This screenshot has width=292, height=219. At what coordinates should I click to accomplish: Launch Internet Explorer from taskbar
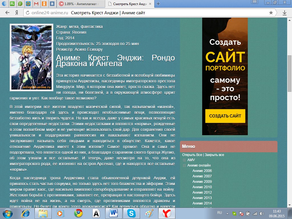[x=26, y=213]
